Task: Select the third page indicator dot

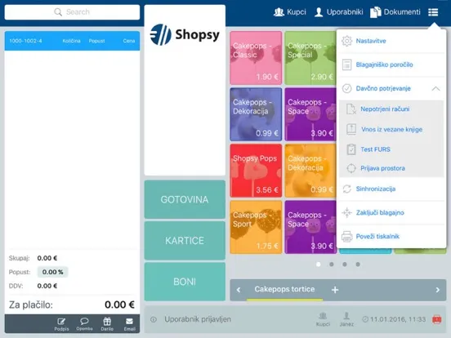Action: tap(345, 265)
